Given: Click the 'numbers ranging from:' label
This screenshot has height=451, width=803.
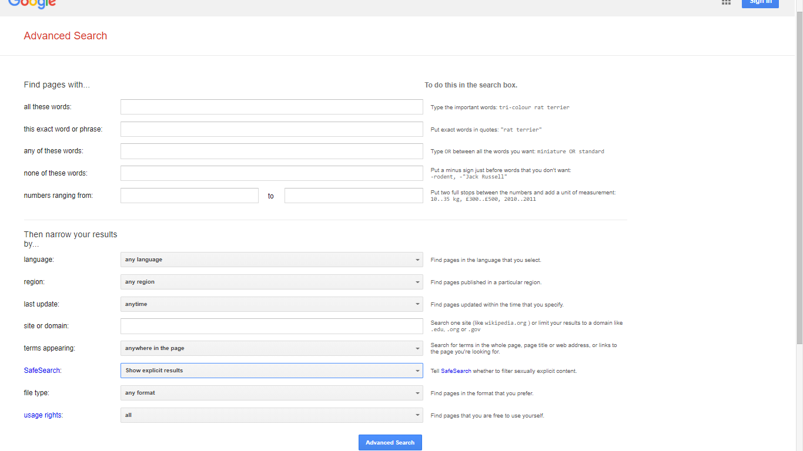Looking at the screenshot, I should [58, 196].
